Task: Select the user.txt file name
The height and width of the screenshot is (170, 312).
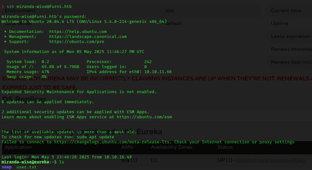Action: click(26, 167)
